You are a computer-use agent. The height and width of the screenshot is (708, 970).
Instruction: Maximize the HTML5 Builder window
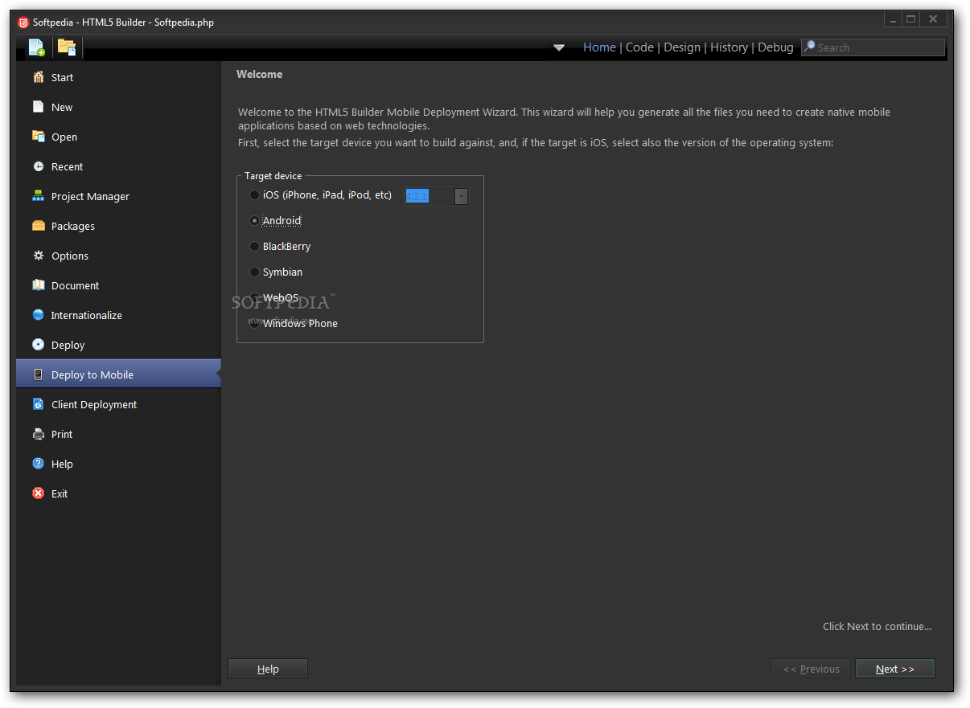point(911,19)
